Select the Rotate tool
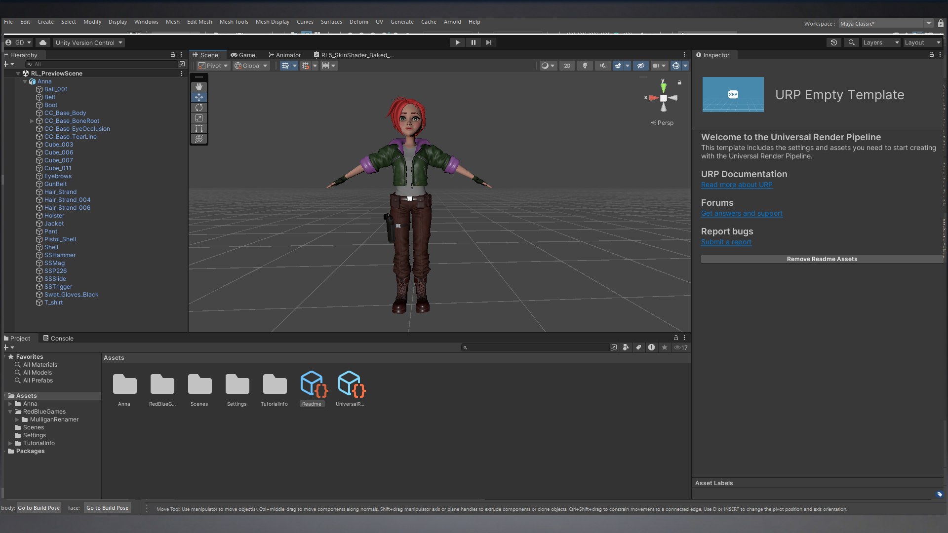This screenshot has height=533, width=948. click(199, 108)
